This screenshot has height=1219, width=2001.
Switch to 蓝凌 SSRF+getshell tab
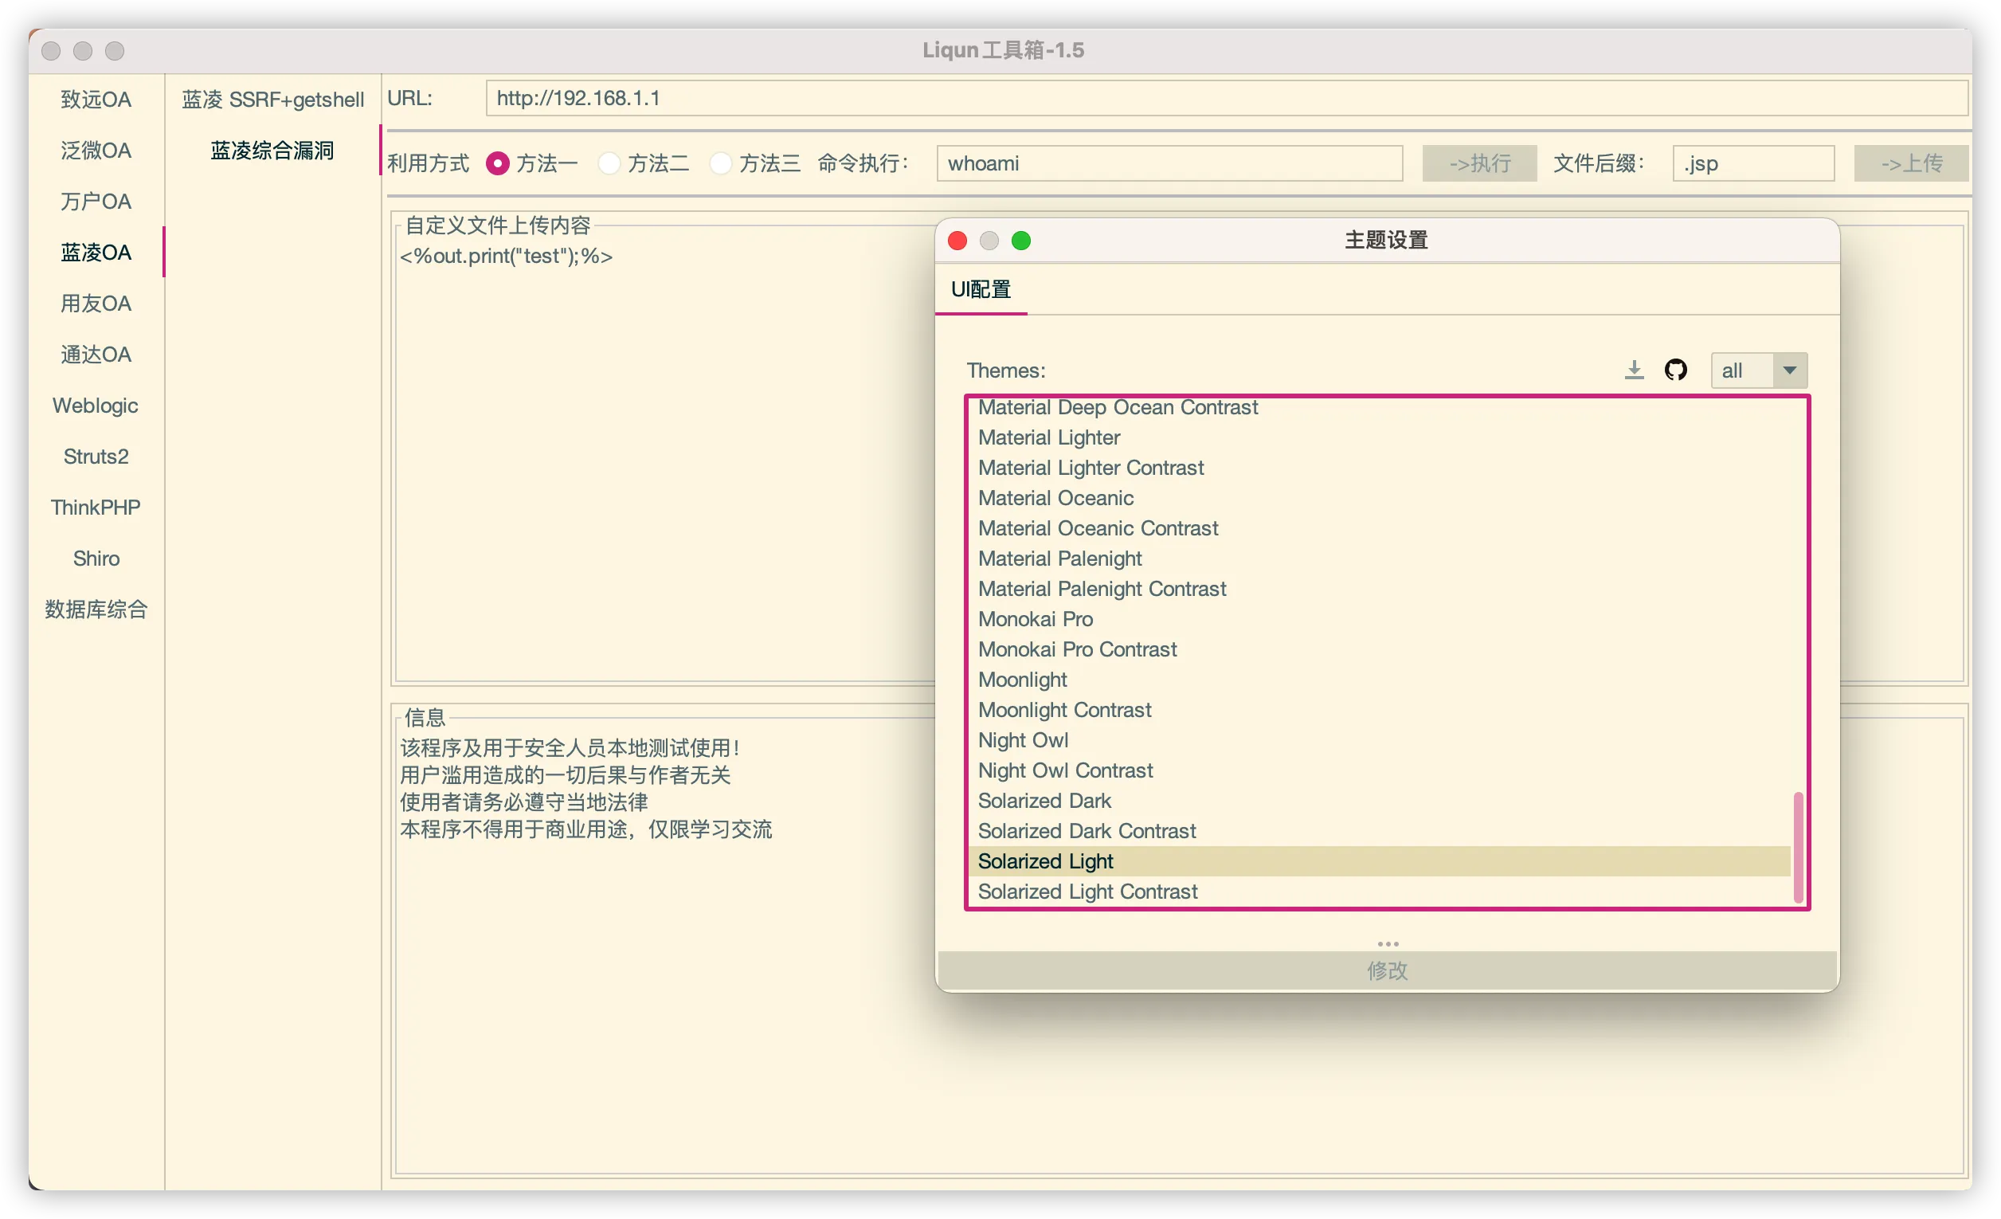pyautogui.click(x=273, y=99)
